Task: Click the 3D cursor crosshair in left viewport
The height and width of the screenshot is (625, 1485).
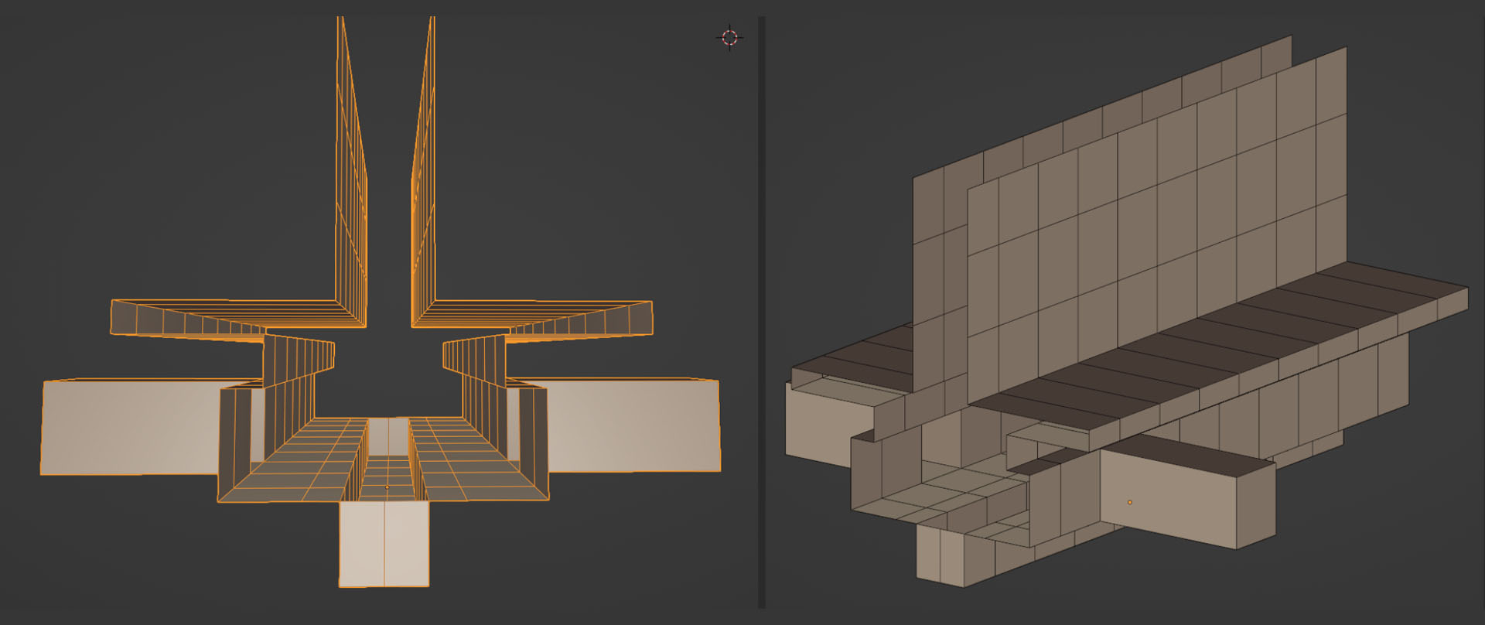Action: click(x=729, y=37)
